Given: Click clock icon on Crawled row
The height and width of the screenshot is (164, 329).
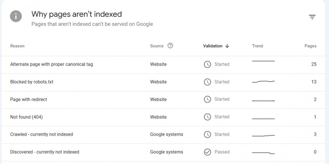Looking at the screenshot, I should pyautogui.click(x=207, y=134).
